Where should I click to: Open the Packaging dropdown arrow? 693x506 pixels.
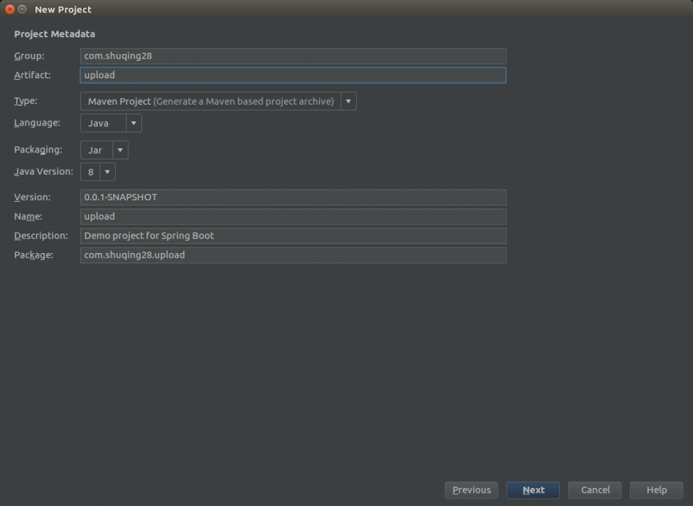coord(121,150)
